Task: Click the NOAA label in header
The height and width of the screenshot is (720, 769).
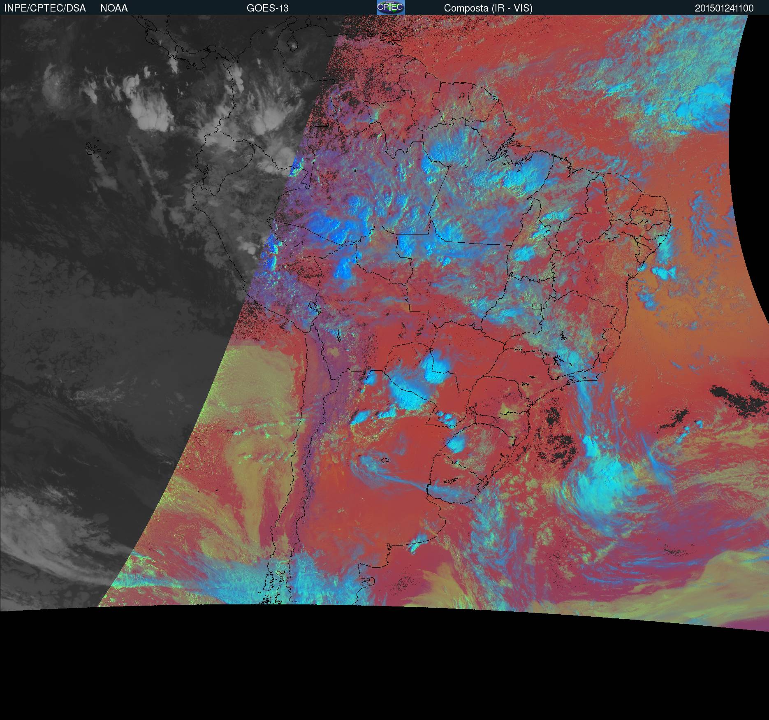Action: click(114, 8)
